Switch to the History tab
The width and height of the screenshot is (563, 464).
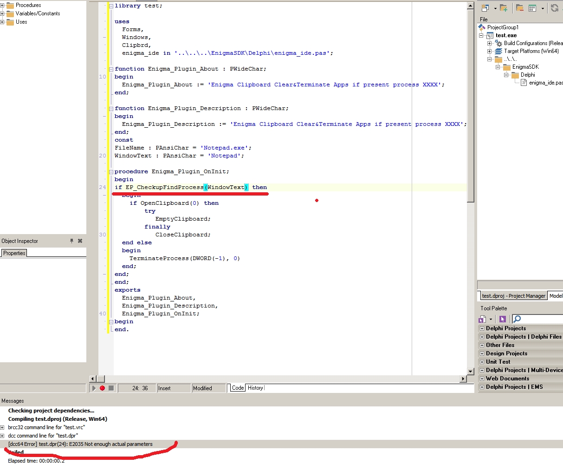click(255, 388)
